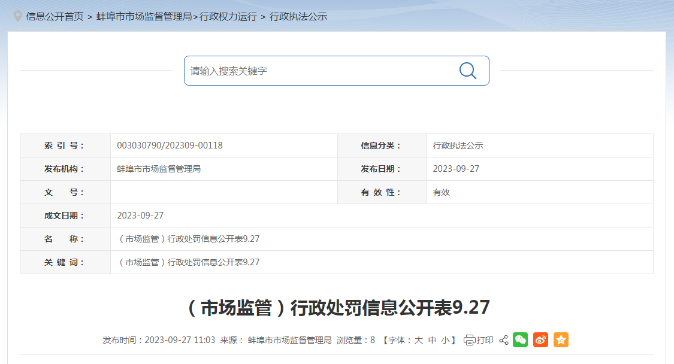Set font size to small (小)
This screenshot has width=674, height=364.
click(445, 340)
